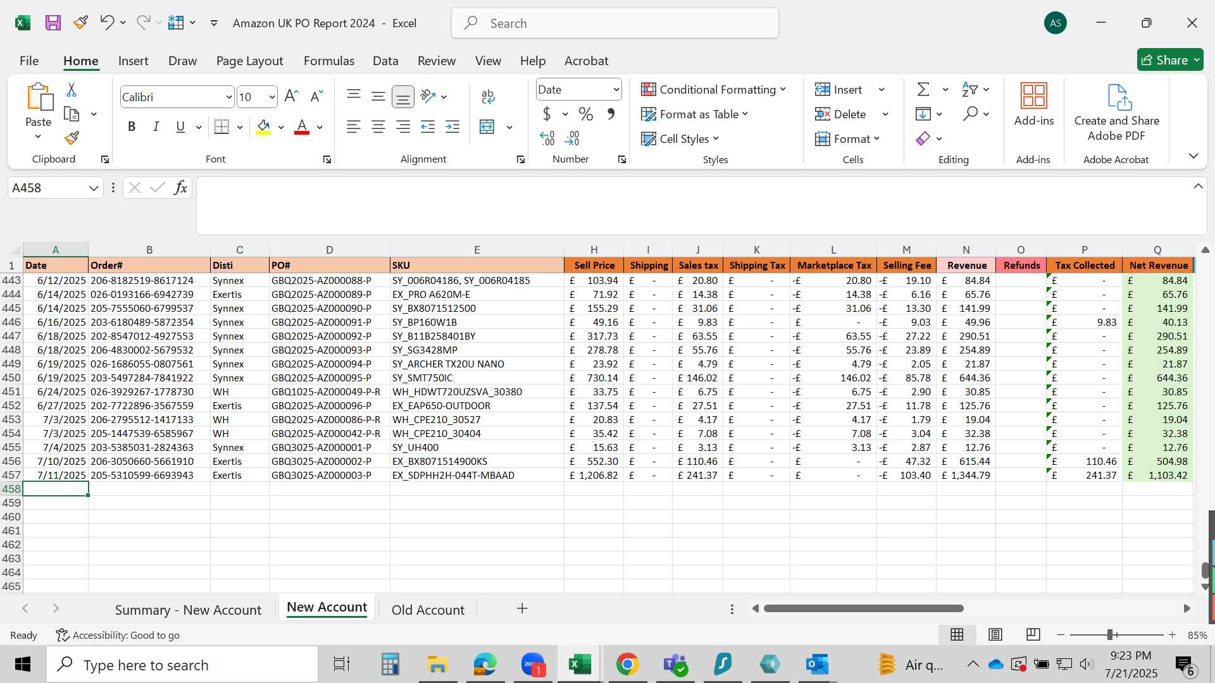
Task: Open the Review ribbon tab
Action: [437, 61]
